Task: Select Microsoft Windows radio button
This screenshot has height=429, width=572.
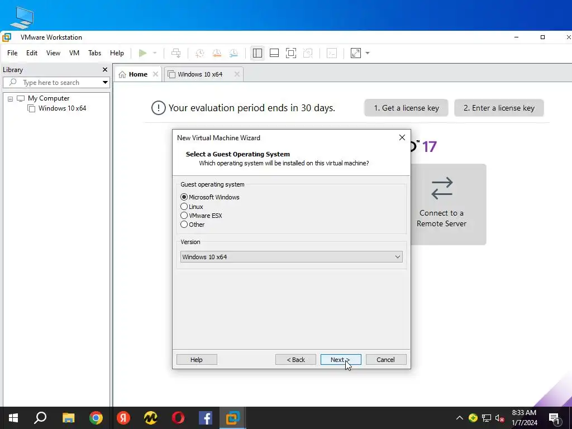Action: (184, 197)
